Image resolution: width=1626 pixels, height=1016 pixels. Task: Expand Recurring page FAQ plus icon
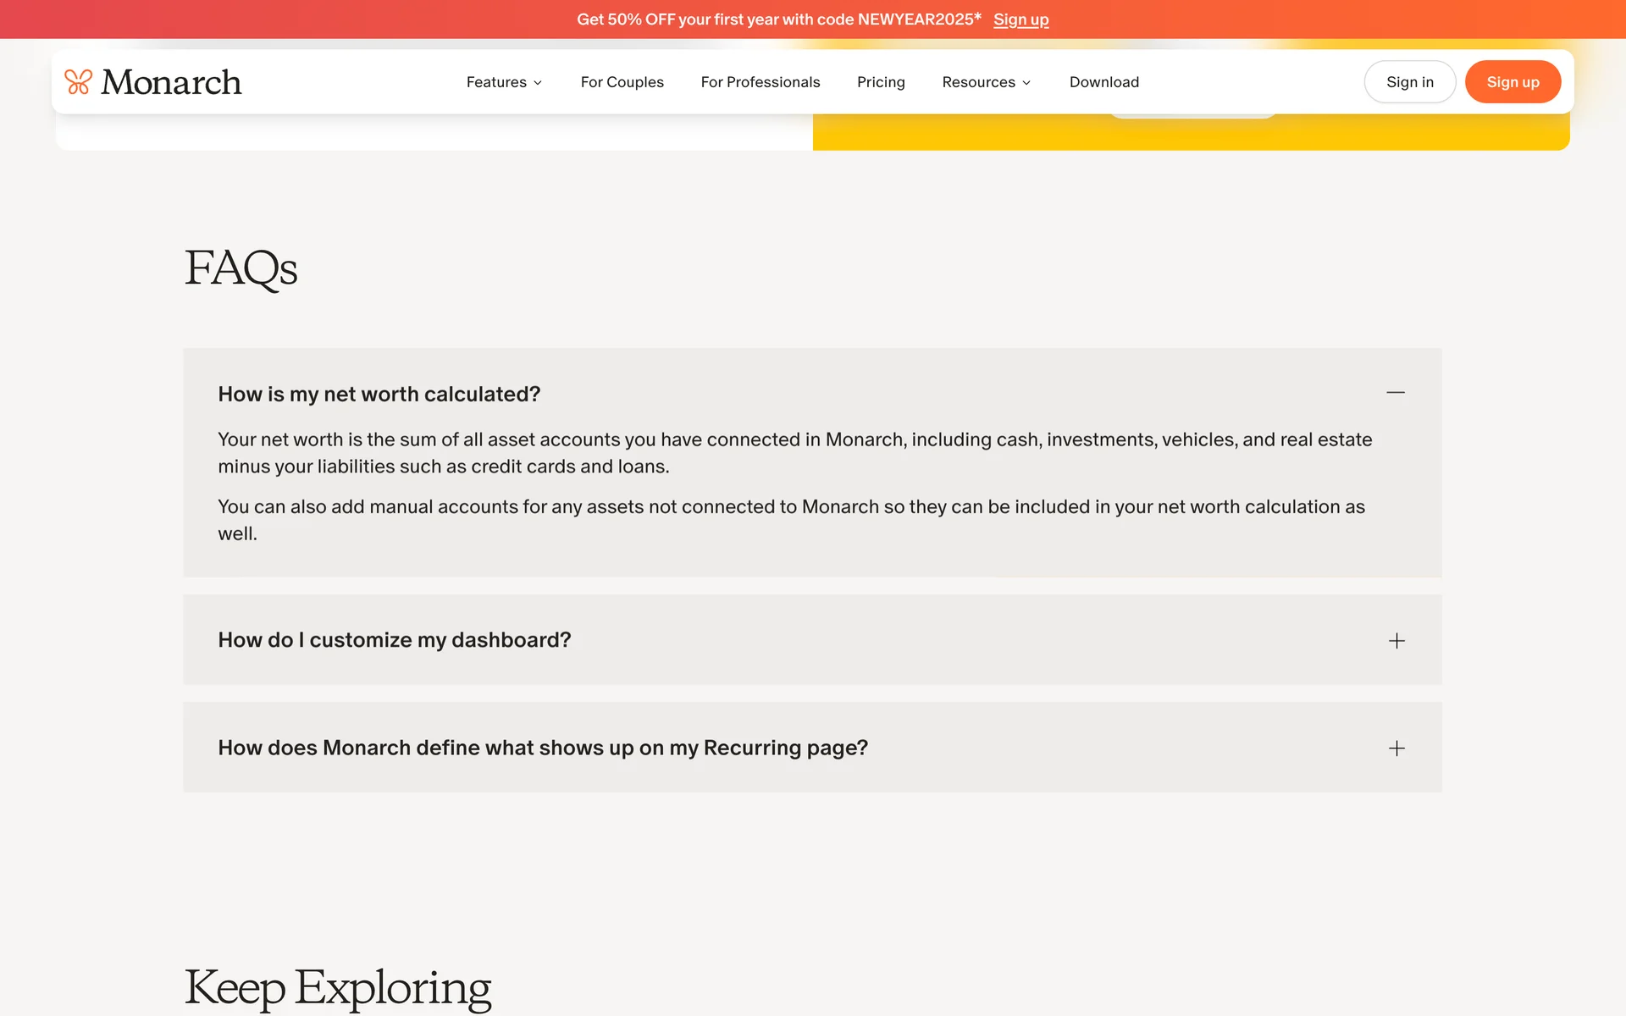click(x=1396, y=748)
